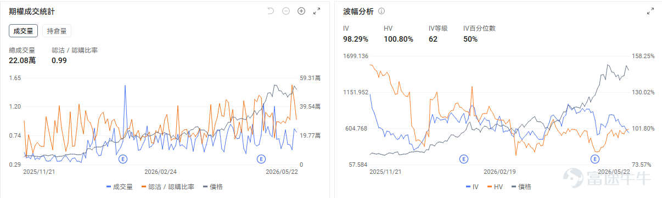Click the 1699.136 left axis label
This screenshot has width=662, height=198.
click(355, 56)
